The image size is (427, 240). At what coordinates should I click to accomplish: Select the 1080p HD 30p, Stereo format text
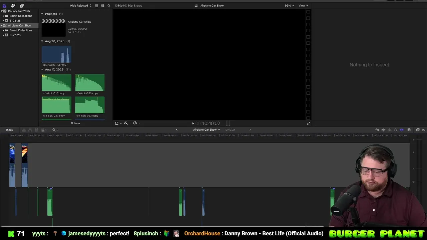(x=128, y=6)
